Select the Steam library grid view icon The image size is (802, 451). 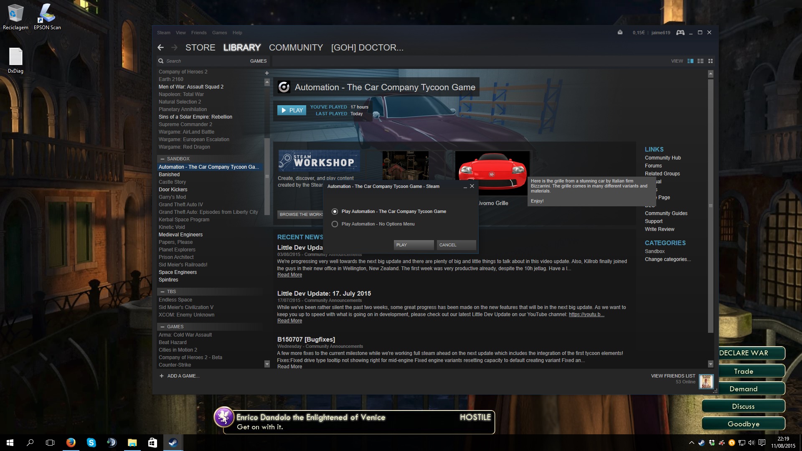coord(710,61)
